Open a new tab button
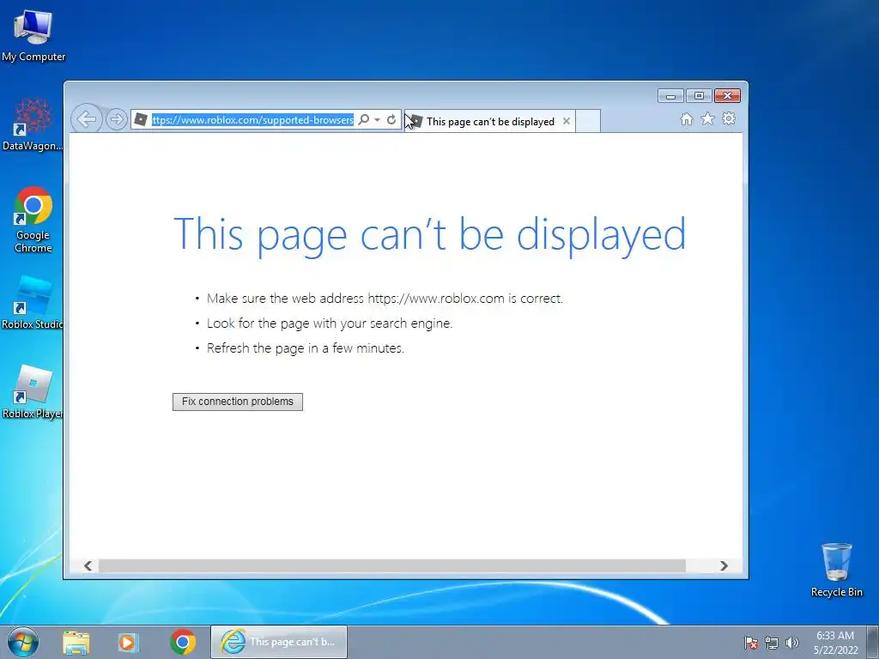 [x=587, y=121]
